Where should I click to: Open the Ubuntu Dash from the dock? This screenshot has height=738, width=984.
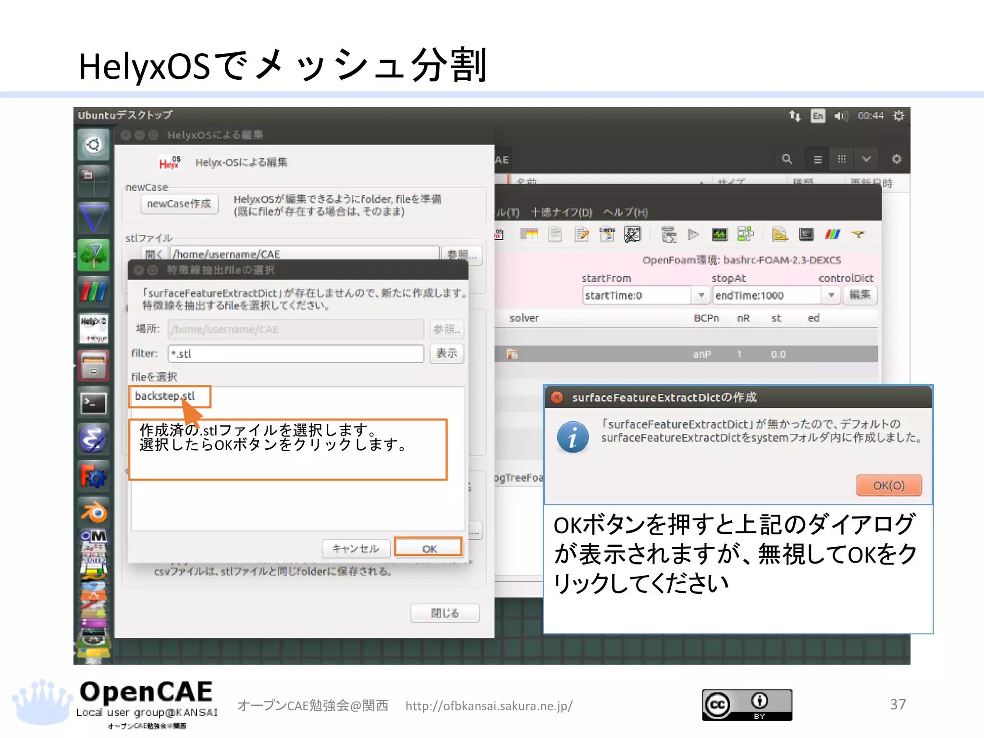pyautogui.click(x=94, y=145)
